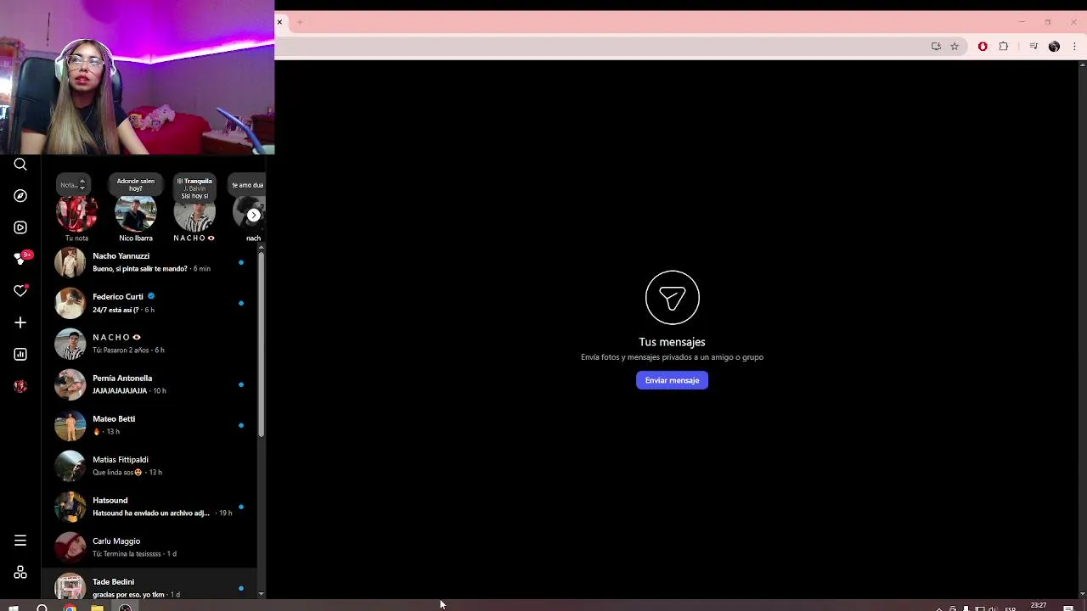Image resolution: width=1087 pixels, height=611 pixels.
Task: Open the Dashboard bar-chart icon
Action: pyautogui.click(x=20, y=355)
